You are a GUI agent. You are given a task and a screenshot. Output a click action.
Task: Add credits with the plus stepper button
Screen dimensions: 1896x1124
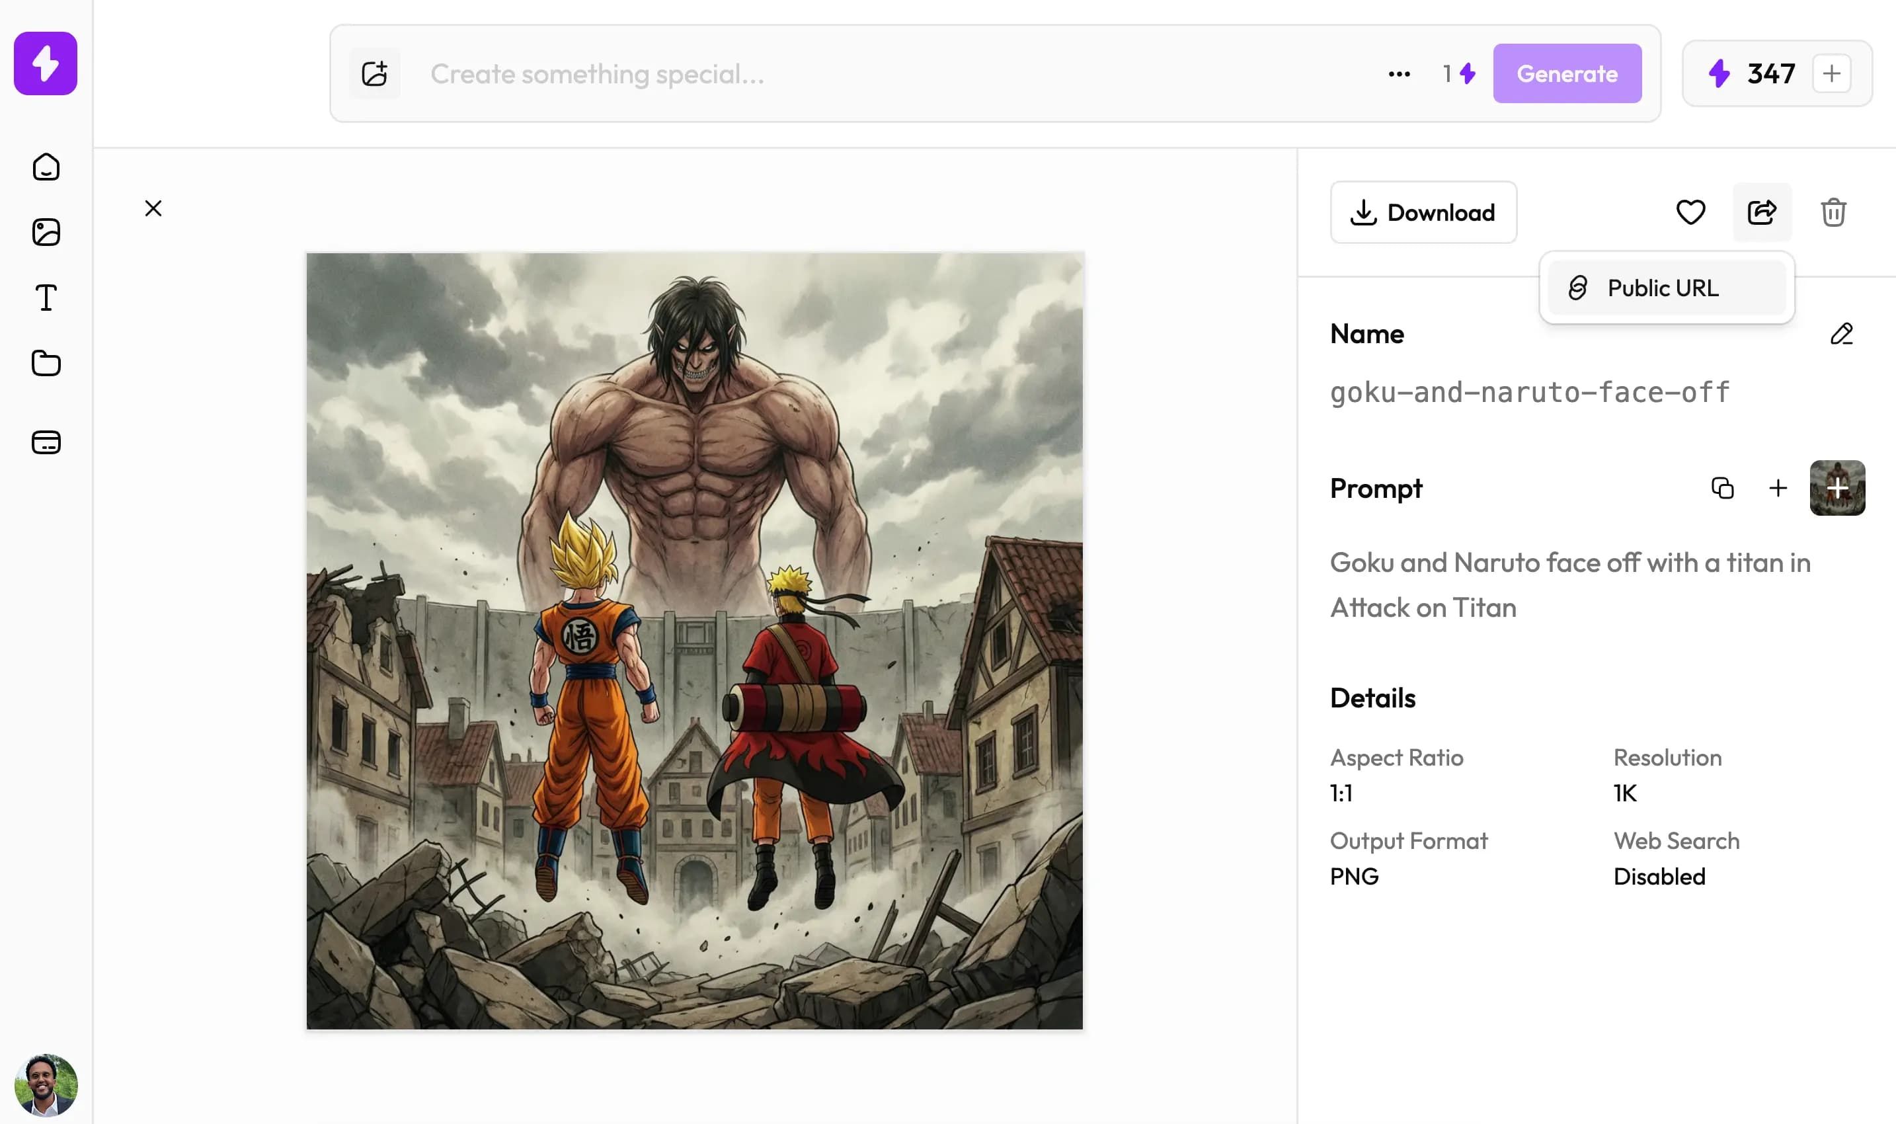(1832, 73)
